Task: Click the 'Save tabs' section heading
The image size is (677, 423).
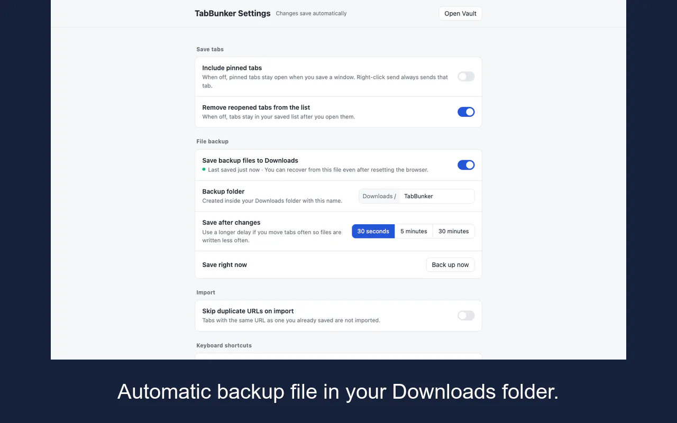Action: point(210,49)
